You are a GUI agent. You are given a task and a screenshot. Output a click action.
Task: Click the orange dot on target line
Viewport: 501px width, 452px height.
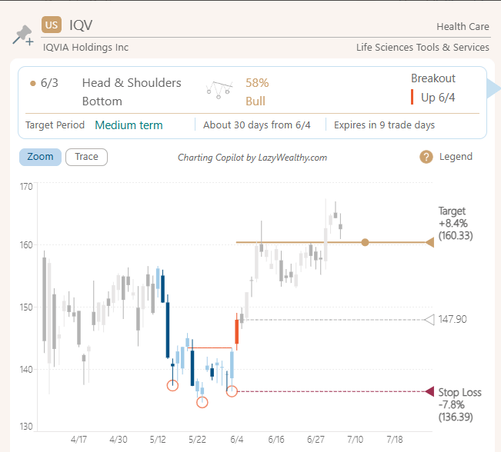365,242
